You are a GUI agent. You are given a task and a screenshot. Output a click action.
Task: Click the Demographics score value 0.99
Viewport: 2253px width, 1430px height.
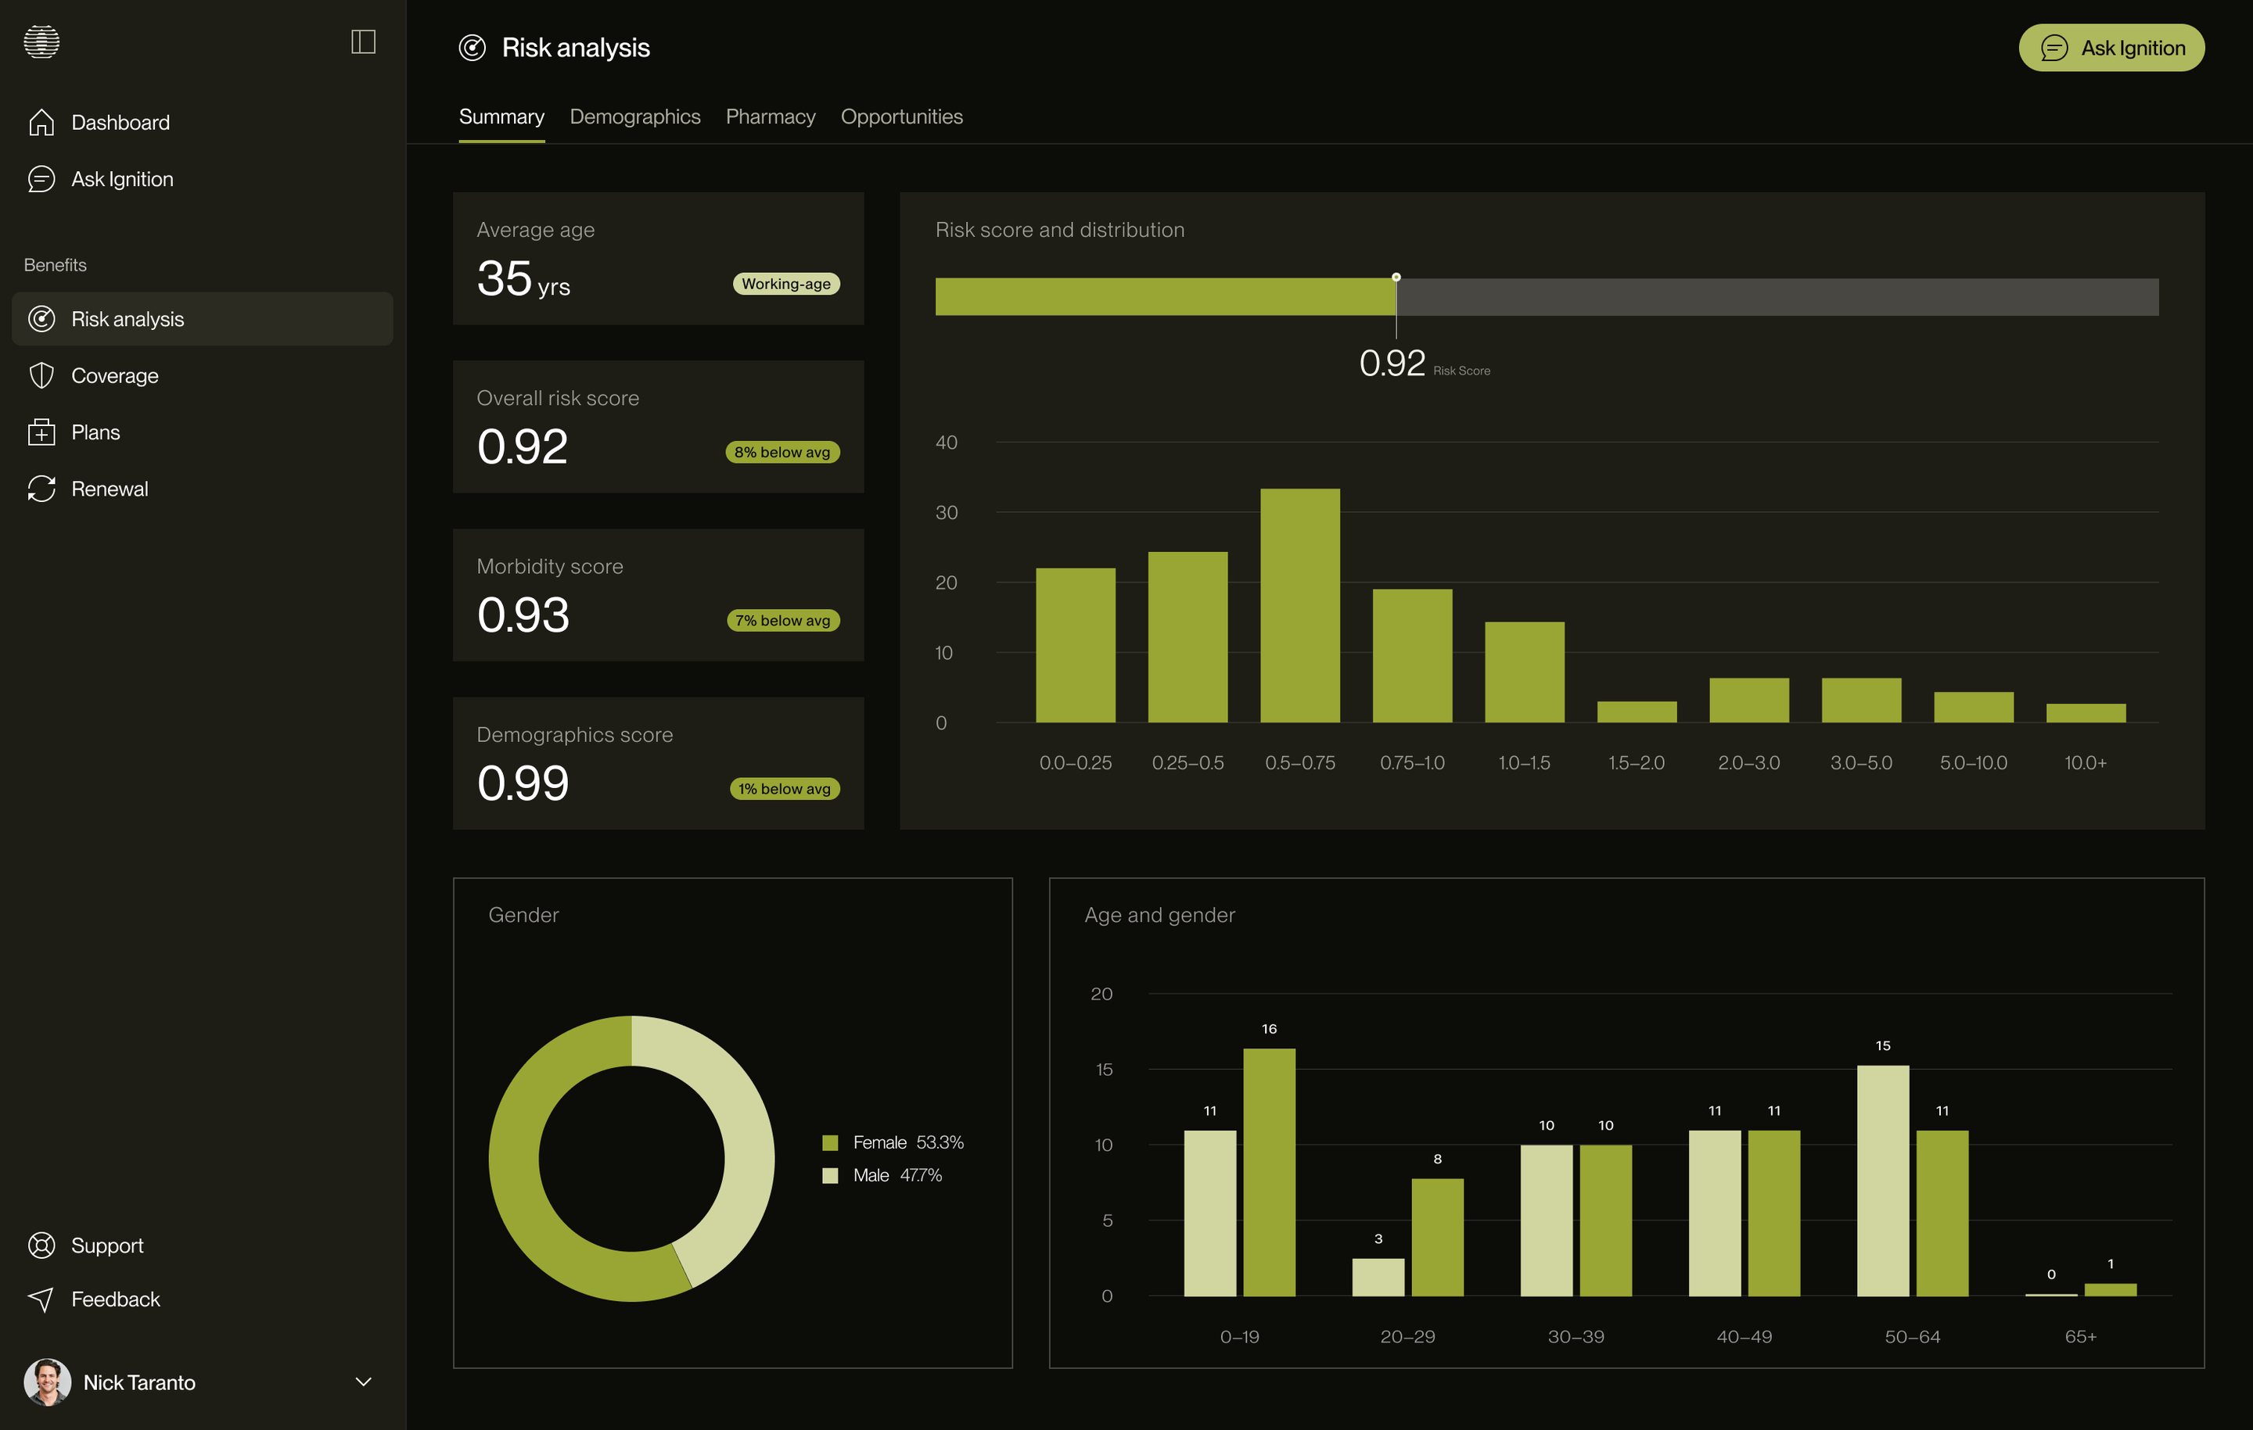pos(523,783)
